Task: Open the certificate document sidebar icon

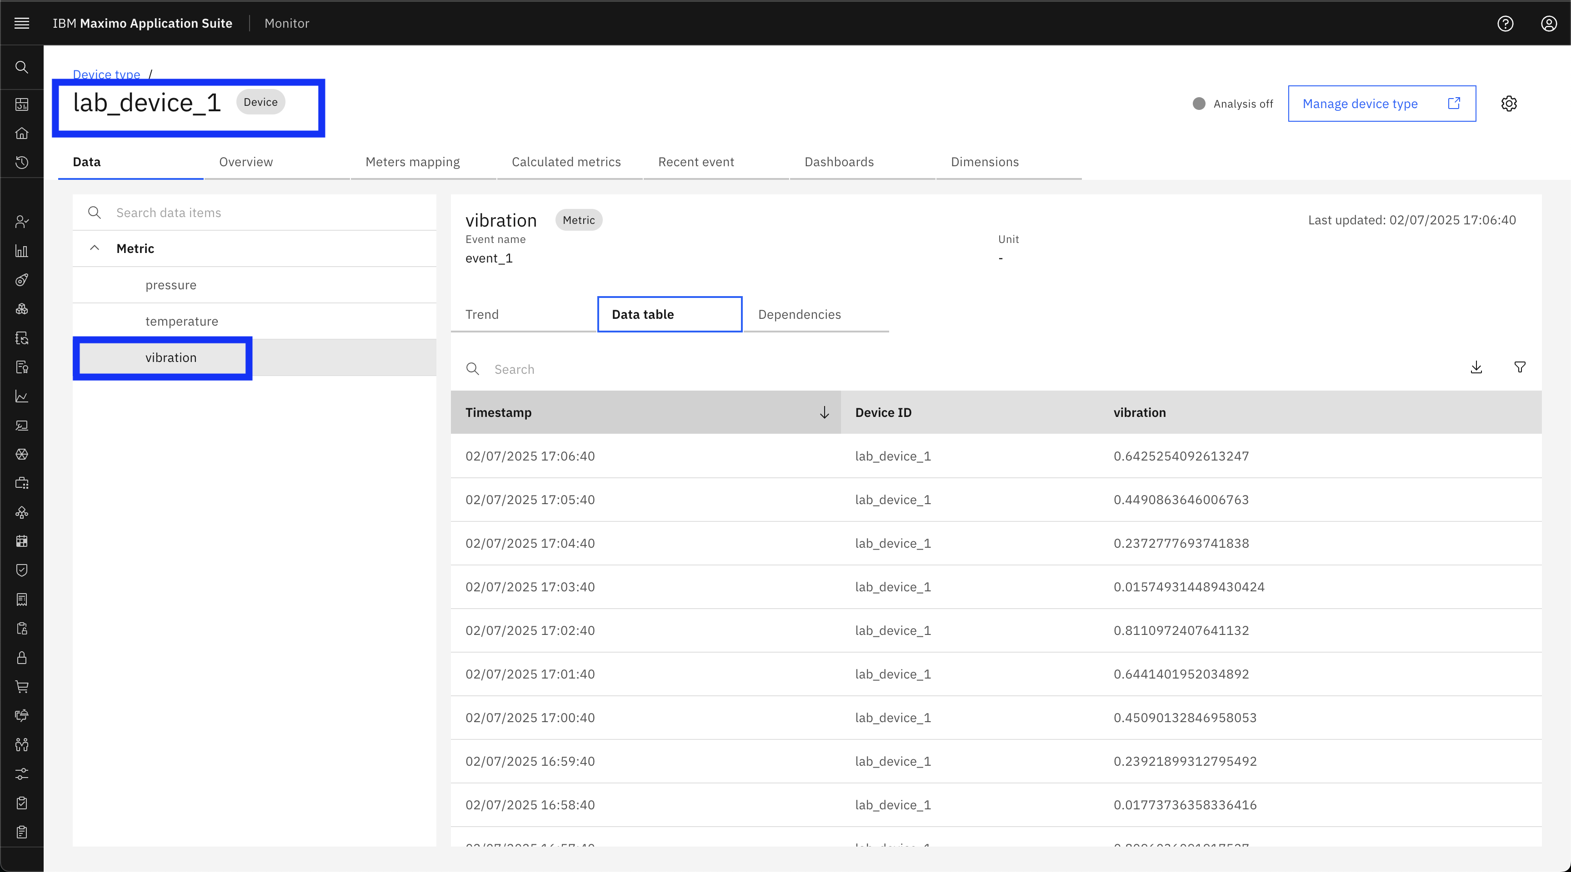Action: coord(22,367)
